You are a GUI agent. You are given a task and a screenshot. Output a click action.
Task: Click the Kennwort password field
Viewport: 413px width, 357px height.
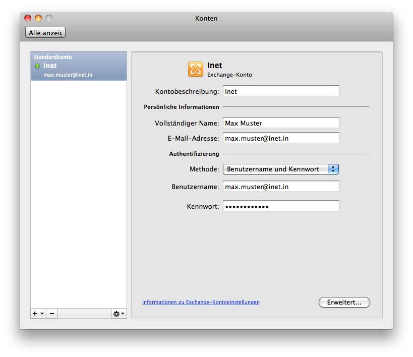[281, 206]
